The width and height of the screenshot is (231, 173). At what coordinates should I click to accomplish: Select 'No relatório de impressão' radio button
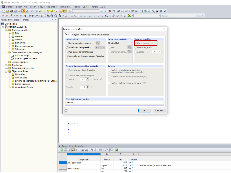tap(67, 47)
